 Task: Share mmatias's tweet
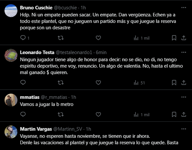tap(184, 114)
